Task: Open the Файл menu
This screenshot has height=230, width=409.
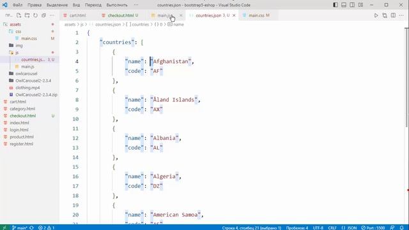Action: (17, 5)
